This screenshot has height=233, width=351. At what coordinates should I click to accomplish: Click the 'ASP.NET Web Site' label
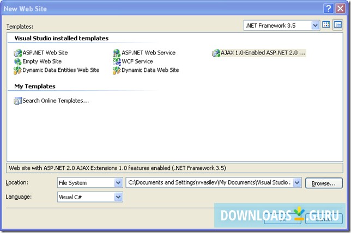click(45, 53)
